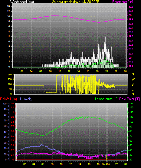
Task: Click the 08 hour label under temperature chart
Action: 52,164
